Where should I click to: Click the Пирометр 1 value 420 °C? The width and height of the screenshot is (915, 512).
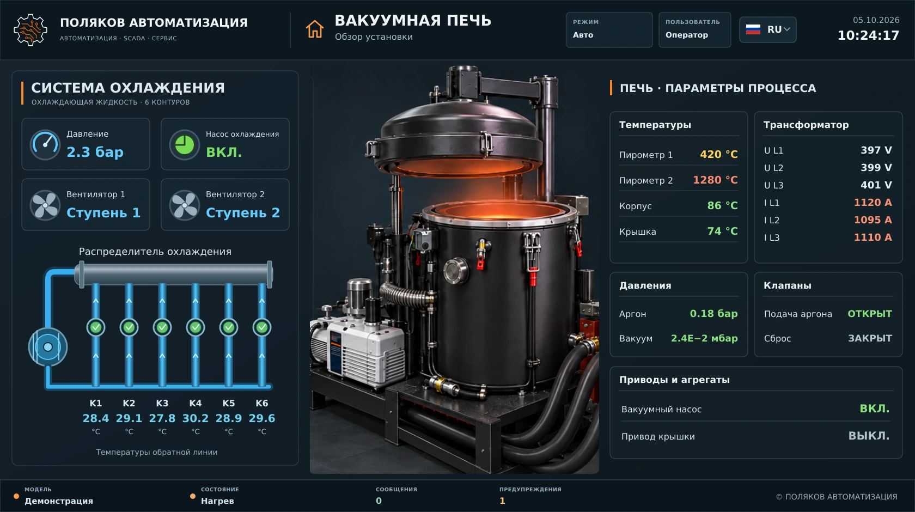click(x=719, y=154)
